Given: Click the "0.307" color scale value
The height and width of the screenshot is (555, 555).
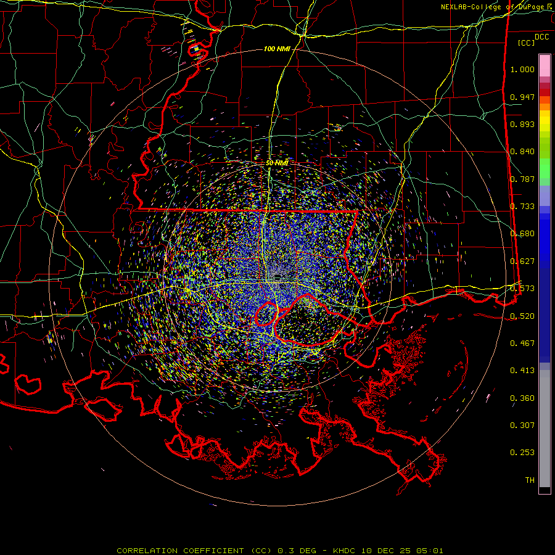Looking at the screenshot, I should 522,425.
